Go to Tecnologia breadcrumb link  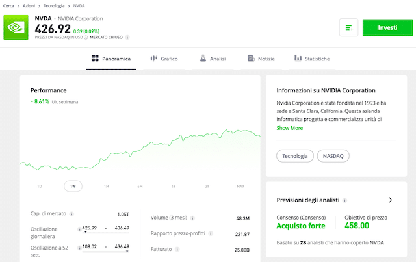[x=54, y=6]
